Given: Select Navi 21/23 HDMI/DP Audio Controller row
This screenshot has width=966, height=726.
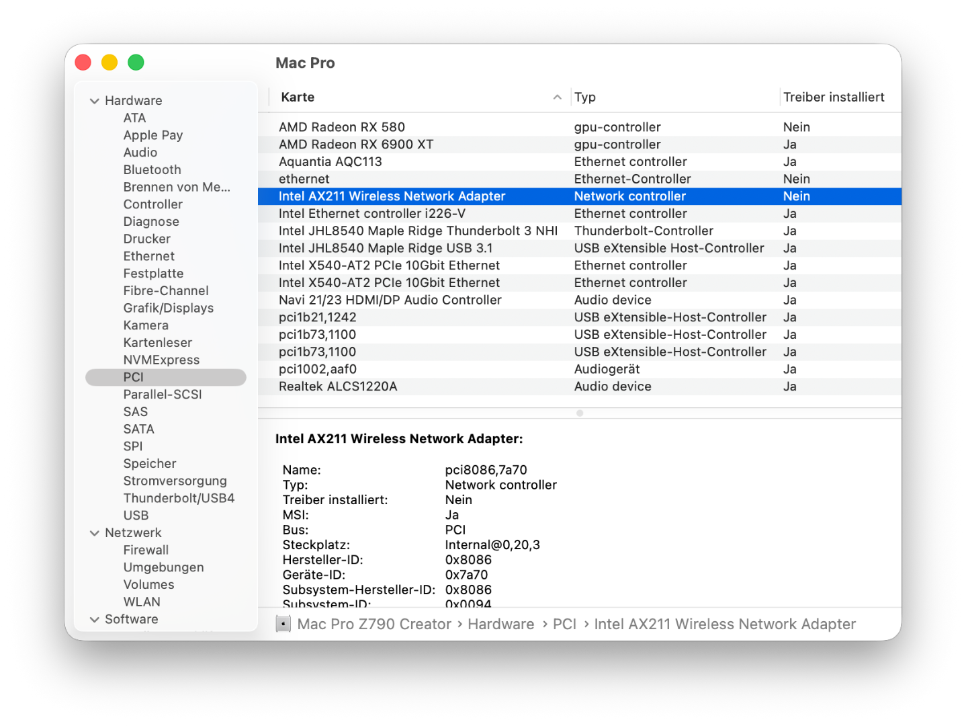Looking at the screenshot, I should (x=580, y=300).
